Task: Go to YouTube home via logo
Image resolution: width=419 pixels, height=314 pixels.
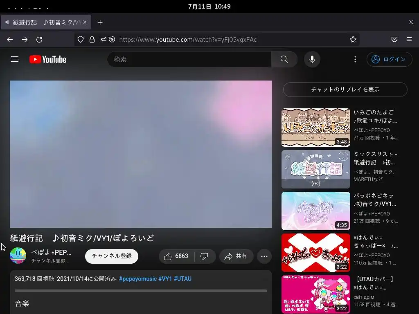Action: click(x=48, y=59)
